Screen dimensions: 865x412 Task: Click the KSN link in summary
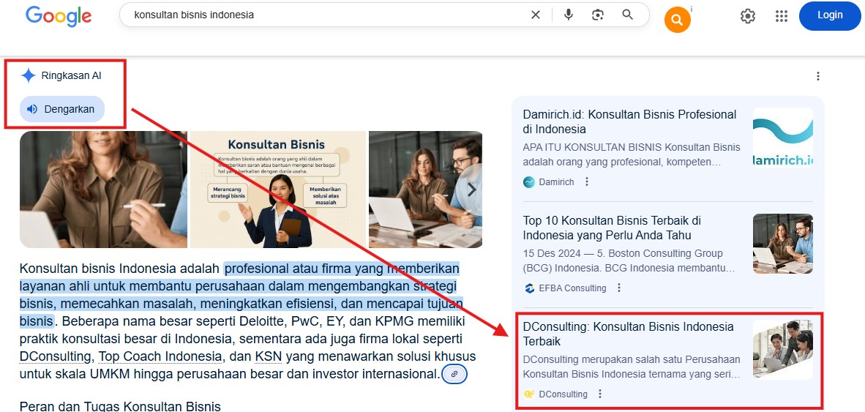[268, 356]
